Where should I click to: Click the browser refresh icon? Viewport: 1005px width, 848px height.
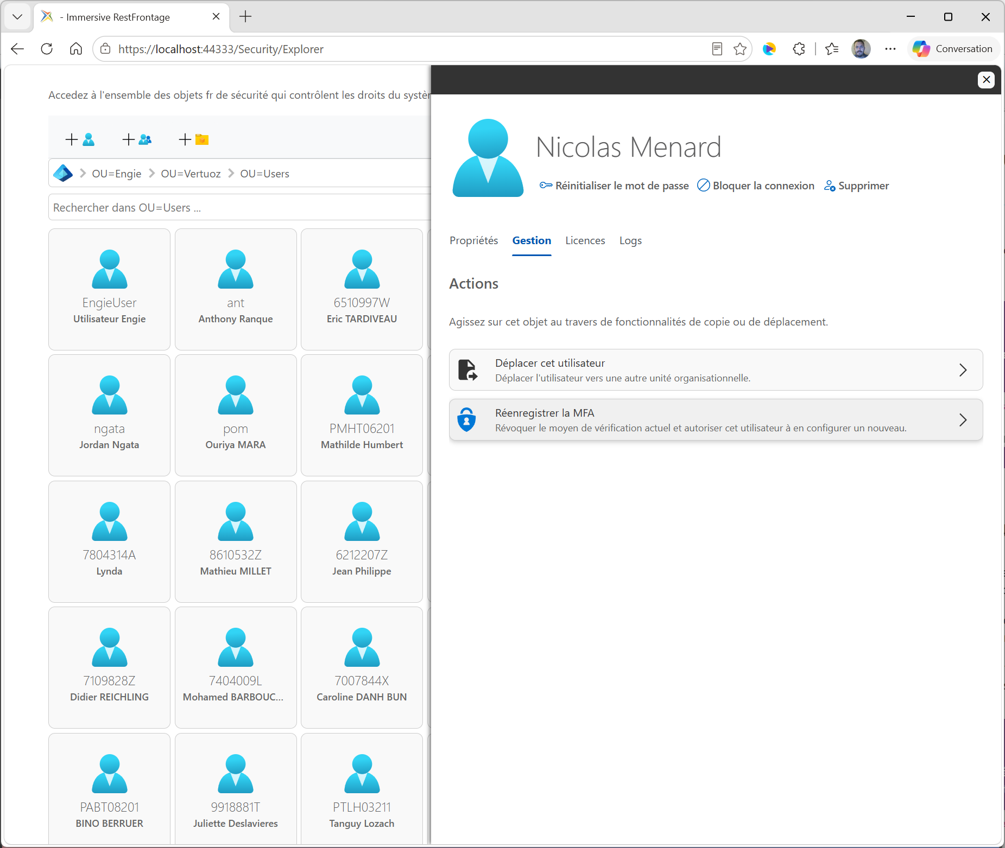47,49
